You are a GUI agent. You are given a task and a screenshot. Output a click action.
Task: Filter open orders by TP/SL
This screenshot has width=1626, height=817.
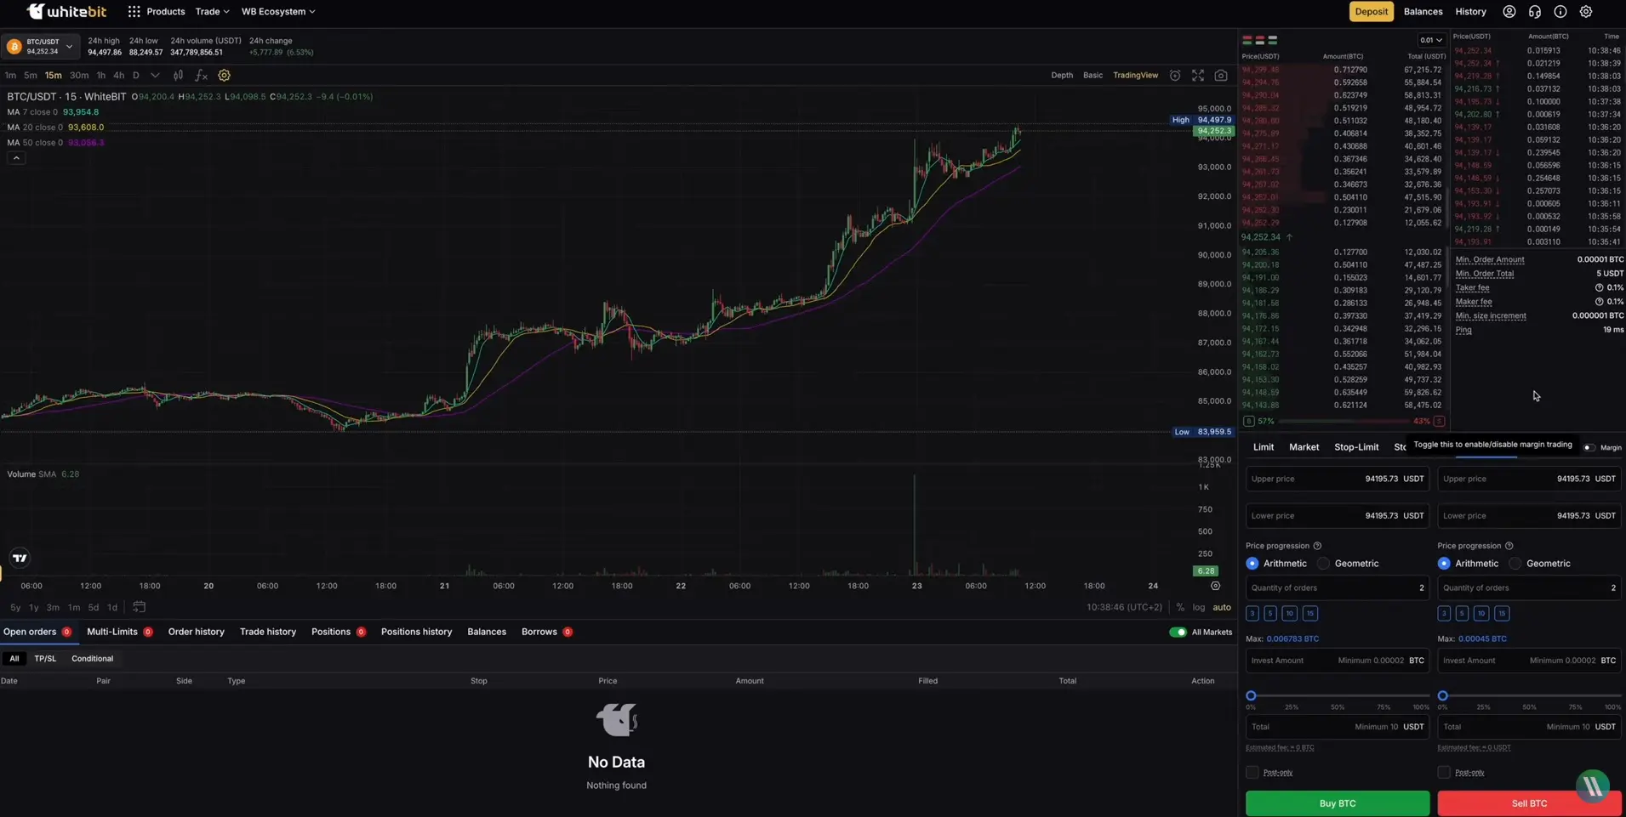pos(45,659)
